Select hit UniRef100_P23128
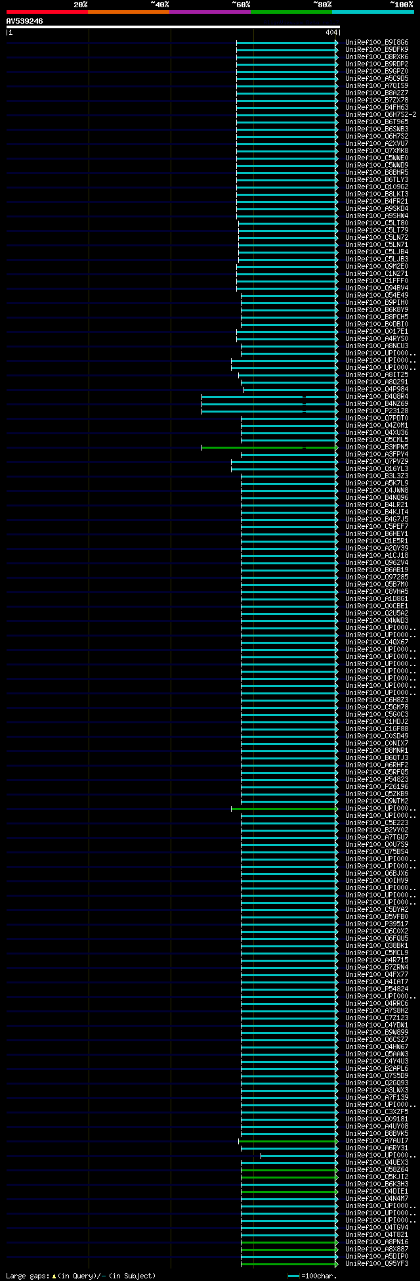420x1281 pixels. (377, 411)
